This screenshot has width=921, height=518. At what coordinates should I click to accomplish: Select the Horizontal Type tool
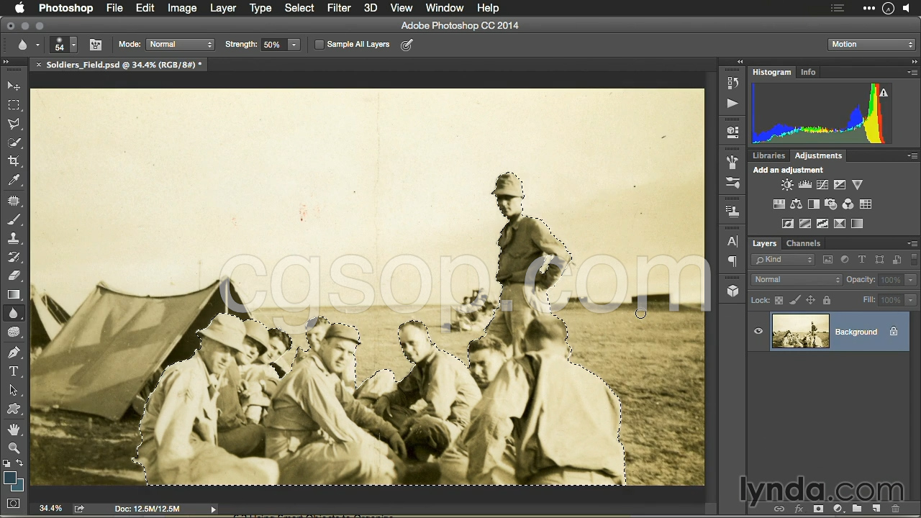click(14, 371)
